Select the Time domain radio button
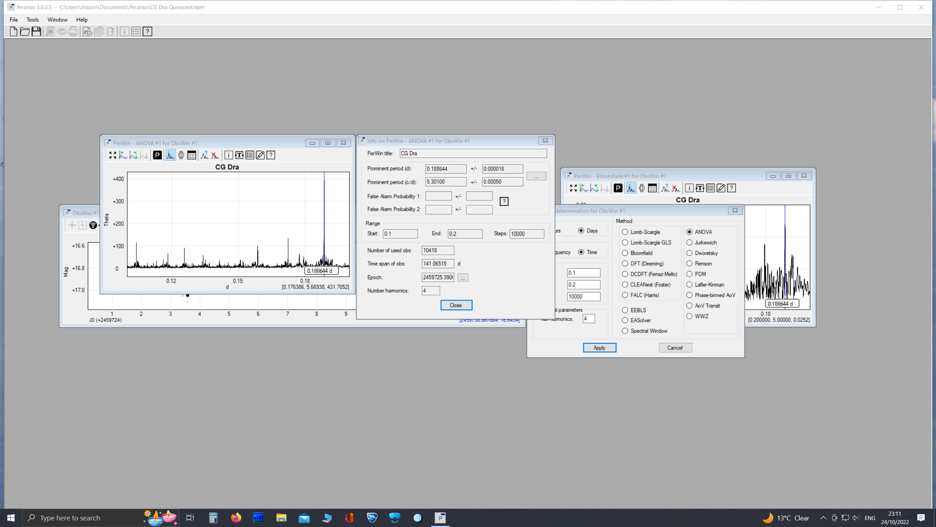This screenshot has width=936, height=527. (581, 252)
